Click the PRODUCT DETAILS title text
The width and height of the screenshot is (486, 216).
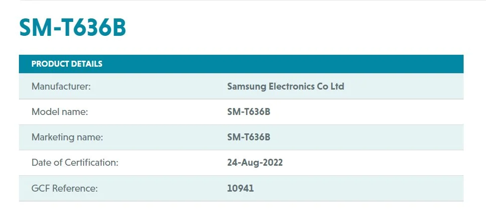(67, 64)
